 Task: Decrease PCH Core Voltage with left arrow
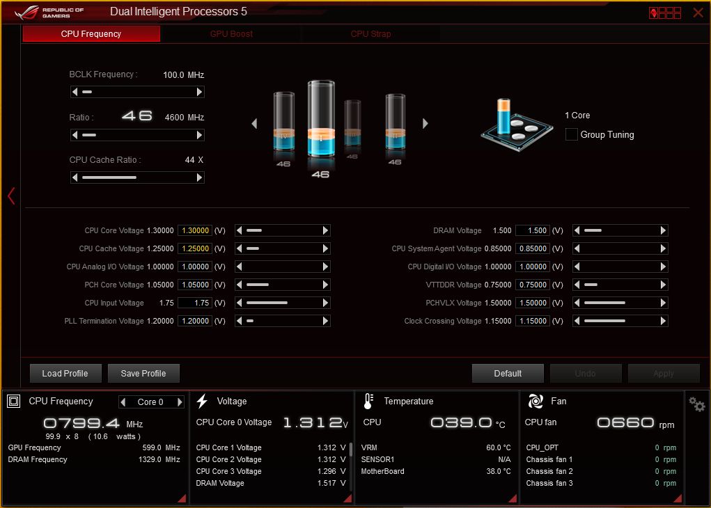click(240, 285)
